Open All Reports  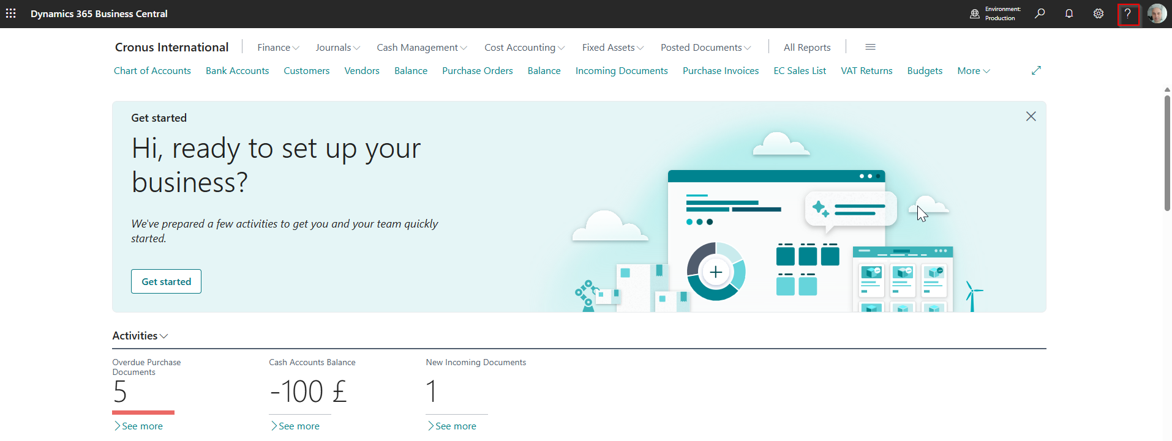pyautogui.click(x=807, y=47)
